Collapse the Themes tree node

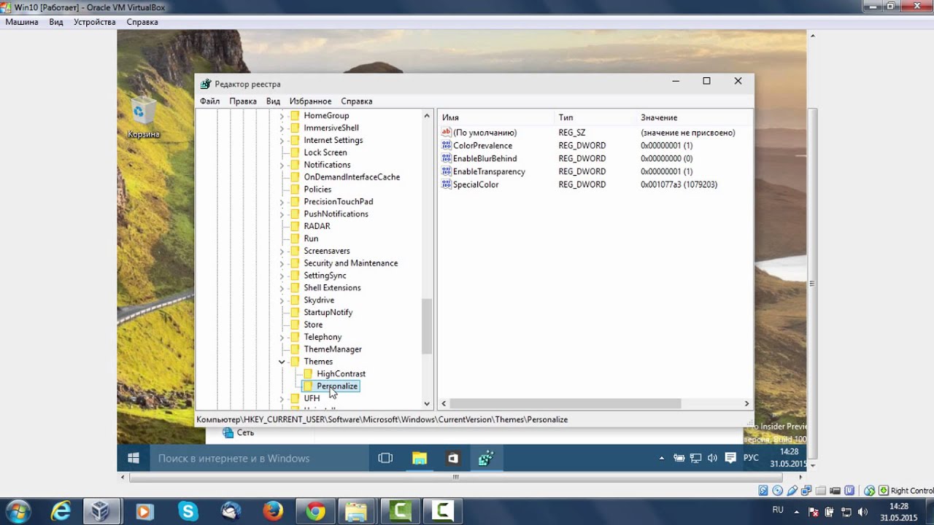(x=282, y=362)
